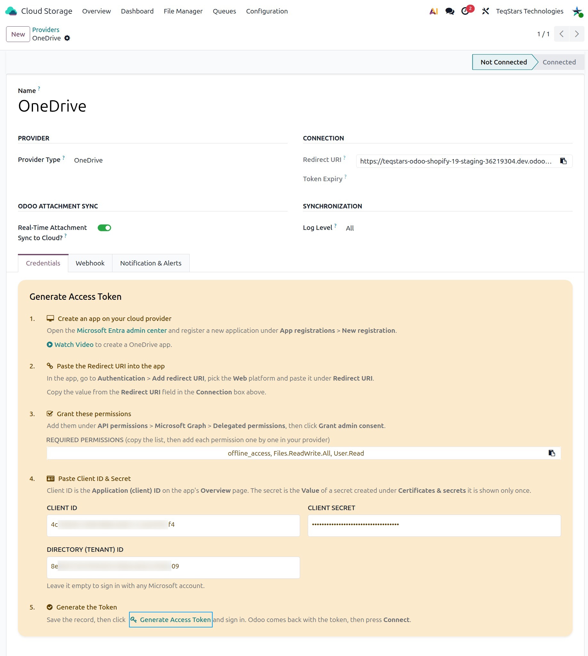This screenshot has height=656, width=588.
Task: Click the Client ID input field
Action: point(173,525)
